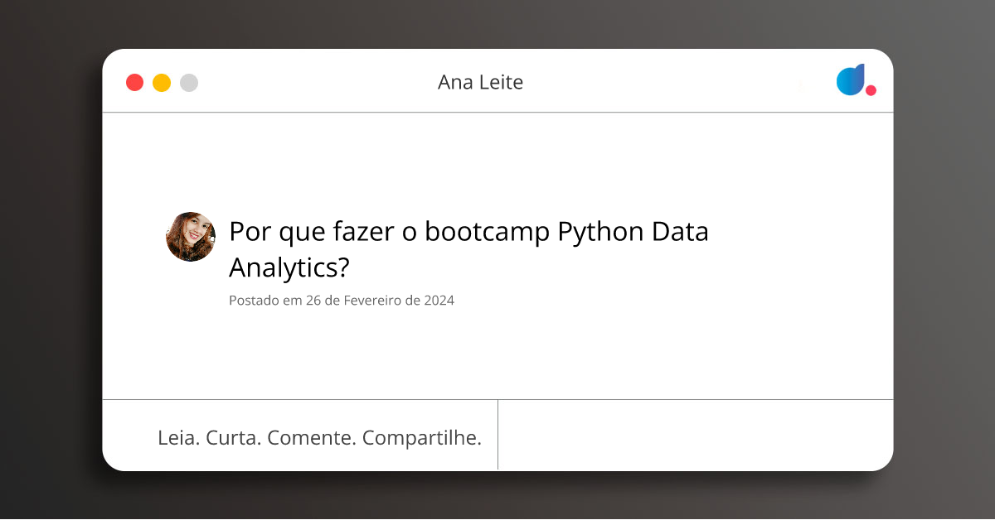Click the 'Ana Leite' window title
This screenshot has height=520, width=995.
point(480,82)
